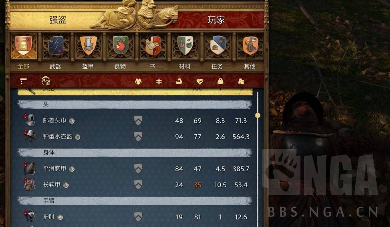The width and height of the screenshot is (390, 227).
Task: Select the 其他 other items icon
Action: coord(250,46)
